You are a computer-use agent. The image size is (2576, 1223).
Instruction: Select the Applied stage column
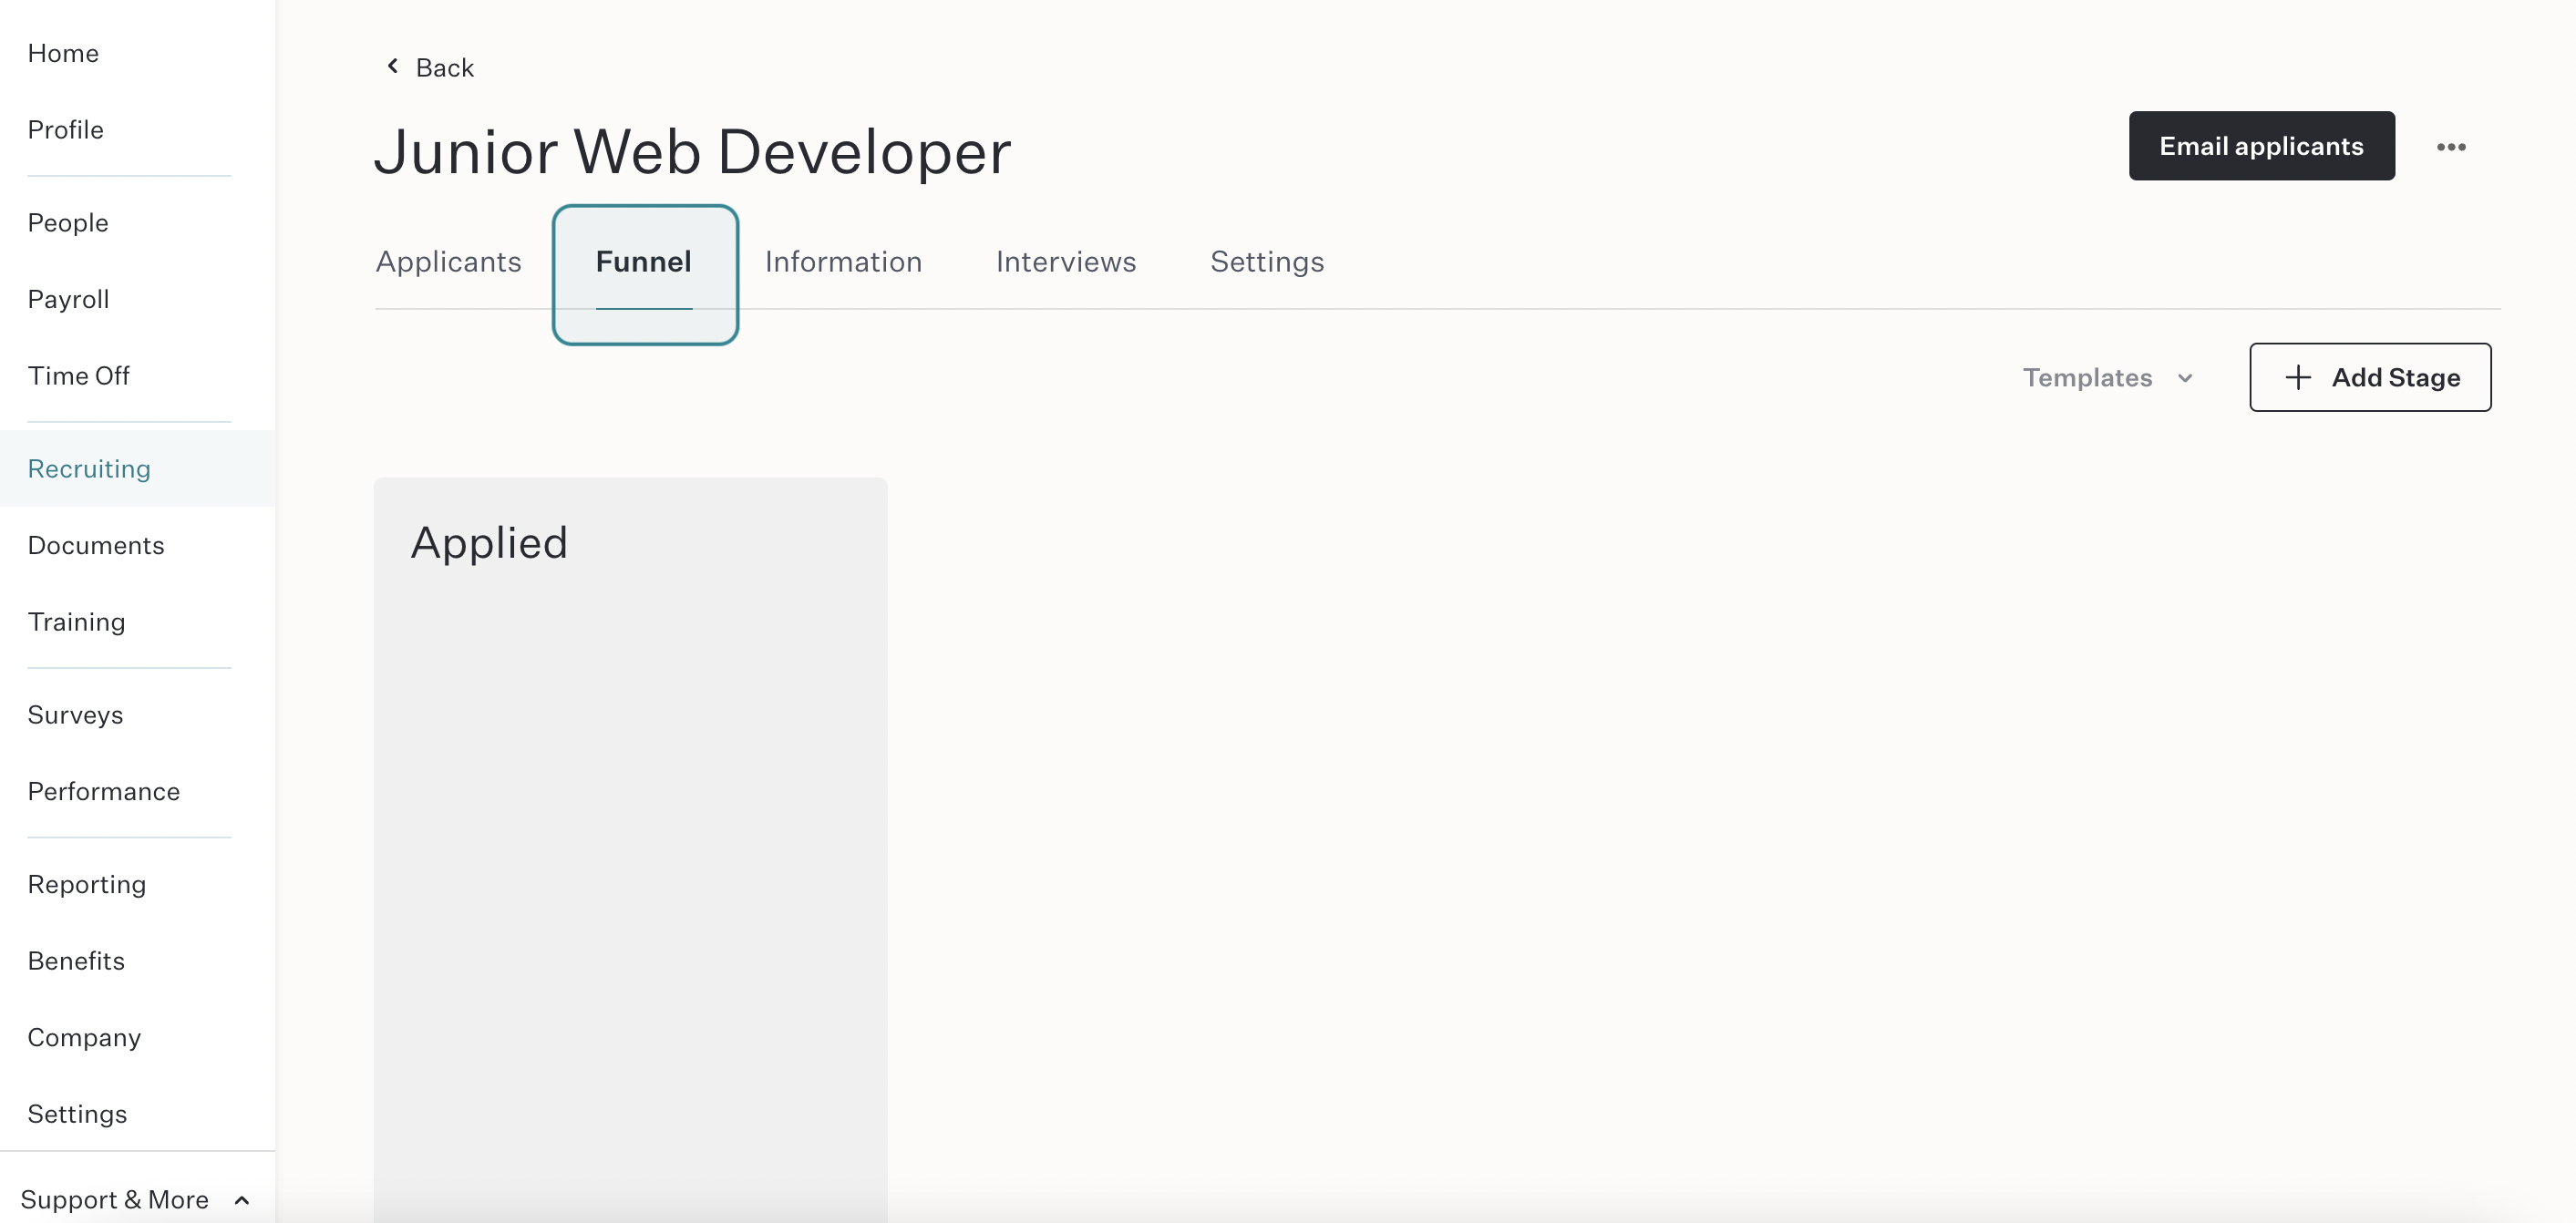(x=630, y=850)
